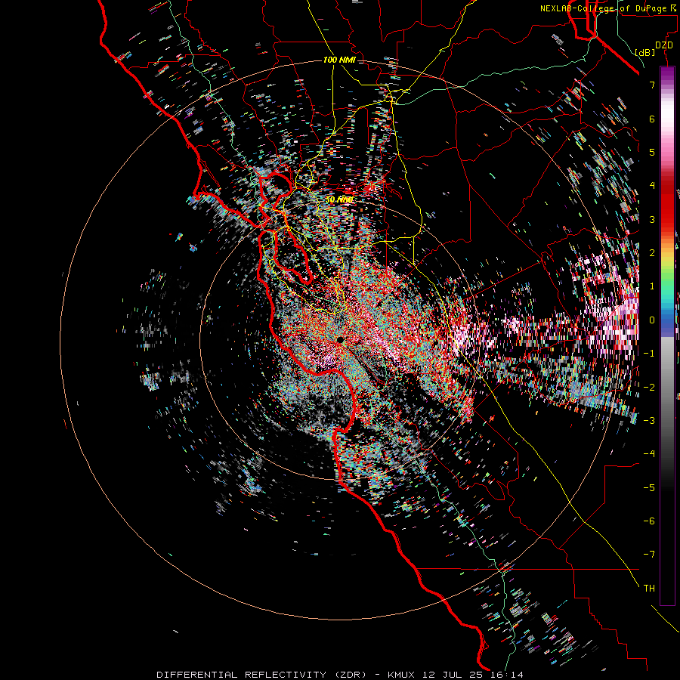Click the "3" value on the color scale

(652, 219)
